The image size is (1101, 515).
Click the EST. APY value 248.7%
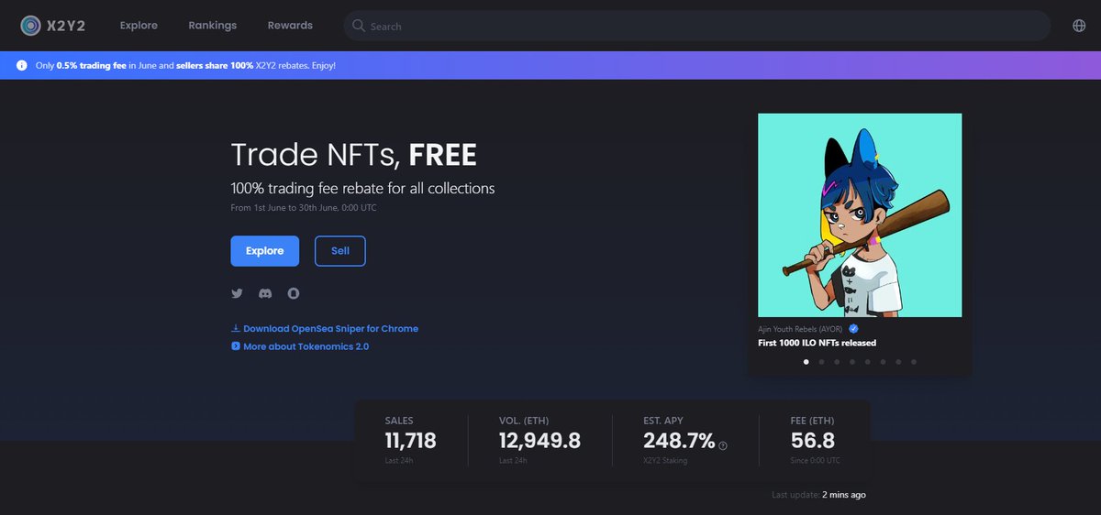[679, 441]
